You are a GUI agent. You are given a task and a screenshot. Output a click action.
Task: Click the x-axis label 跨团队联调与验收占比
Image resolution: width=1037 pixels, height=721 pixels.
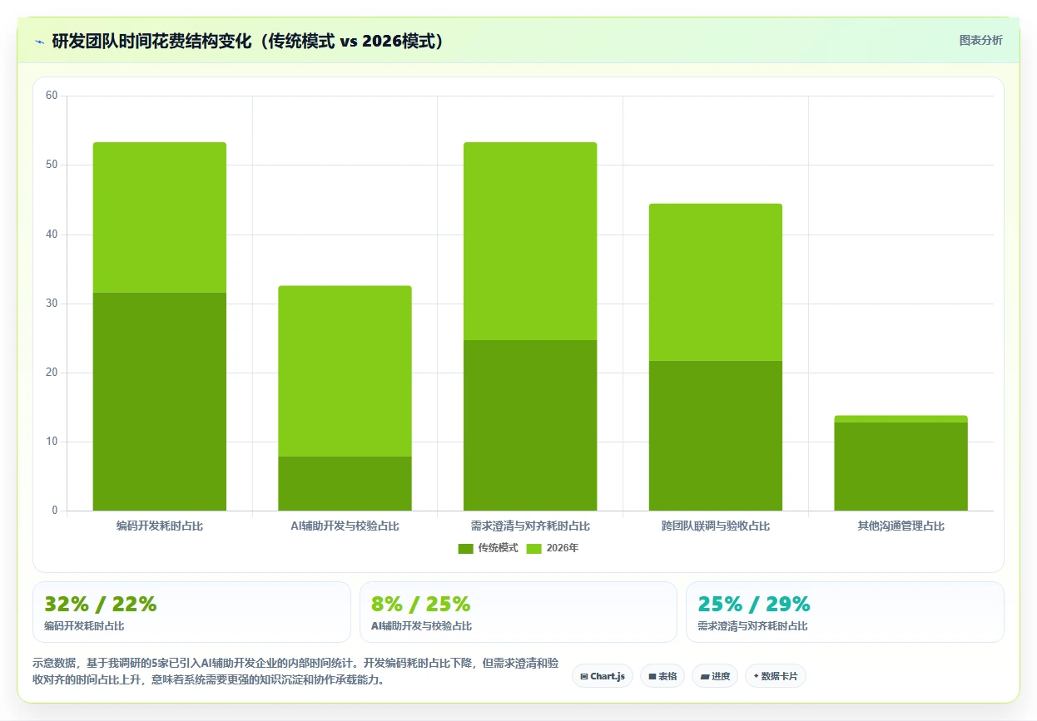pyautogui.click(x=716, y=526)
